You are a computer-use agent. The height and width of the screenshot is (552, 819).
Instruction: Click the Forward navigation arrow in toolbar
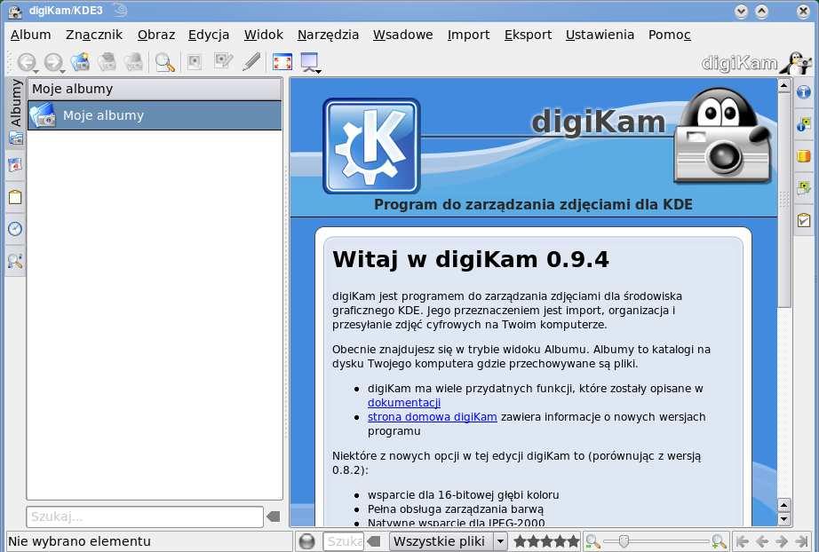(x=52, y=62)
